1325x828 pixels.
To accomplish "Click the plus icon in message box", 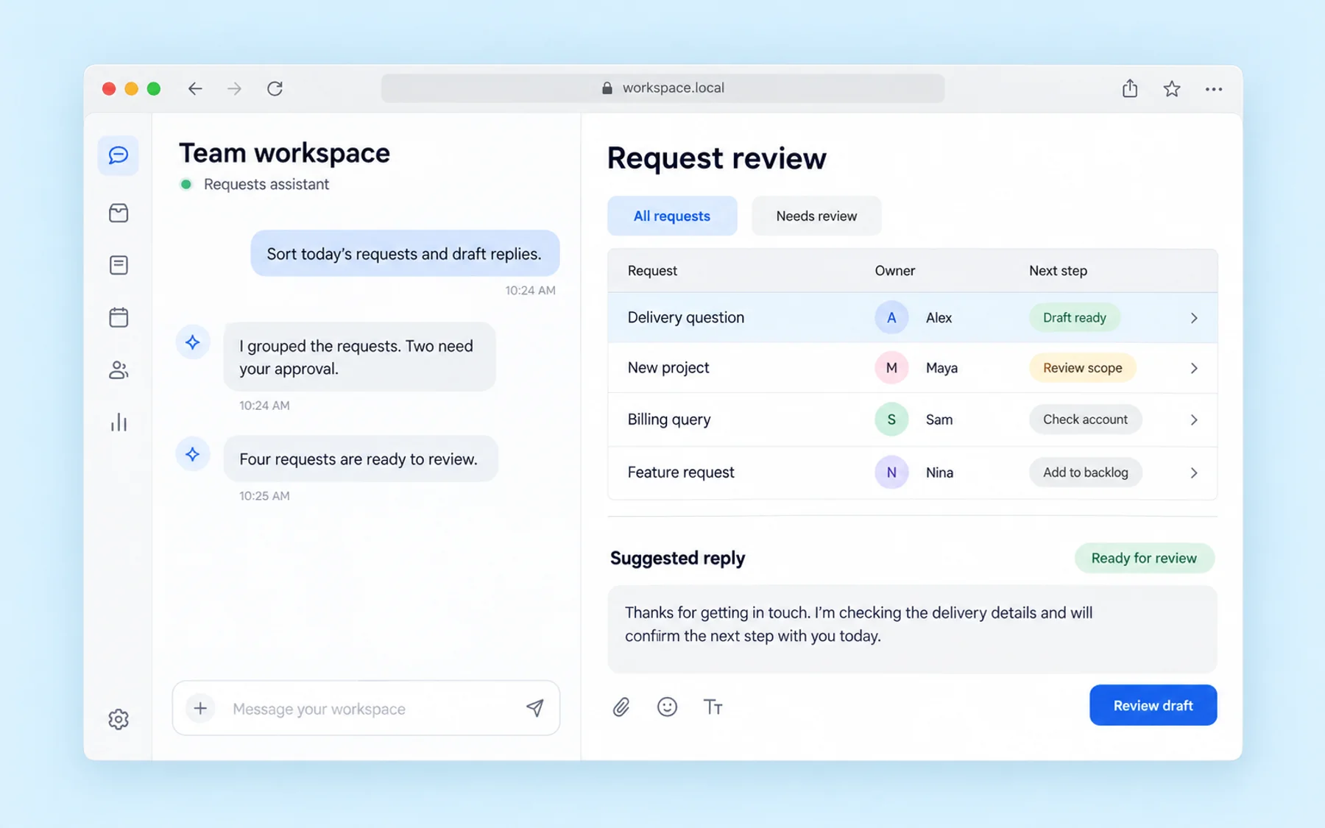I will pyautogui.click(x=200, y=709).
